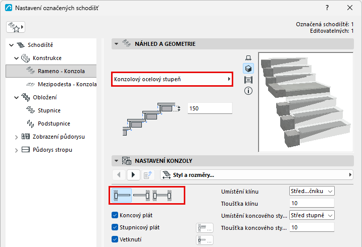362x247 pixels.
Task: Open Stupnicový plát settings button
Action: (x=205, y=228)
